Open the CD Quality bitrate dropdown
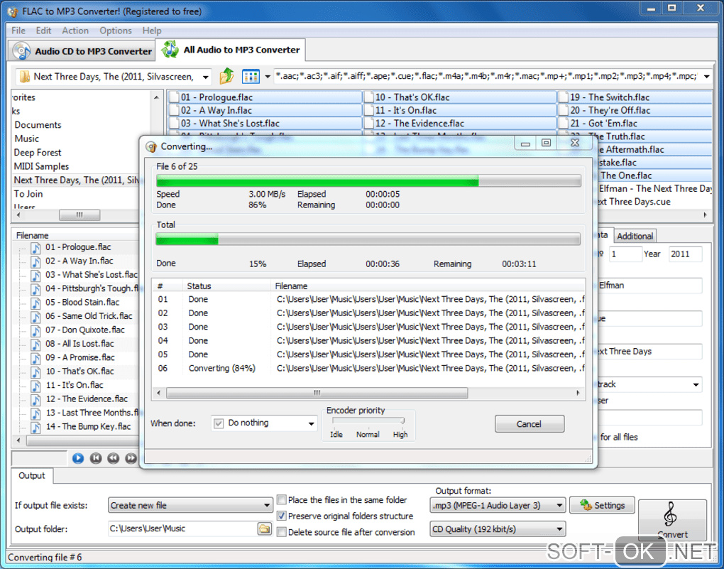Viewport: 724px width, 569px height. coord(559,529)
